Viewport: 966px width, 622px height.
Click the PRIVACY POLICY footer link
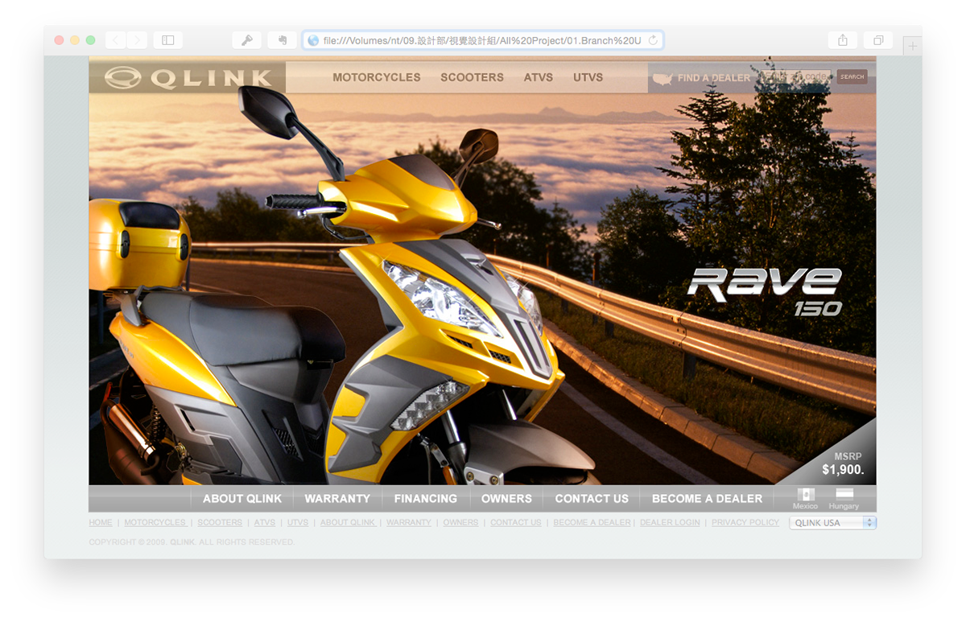pyautogui.click(x=745, y=522)
